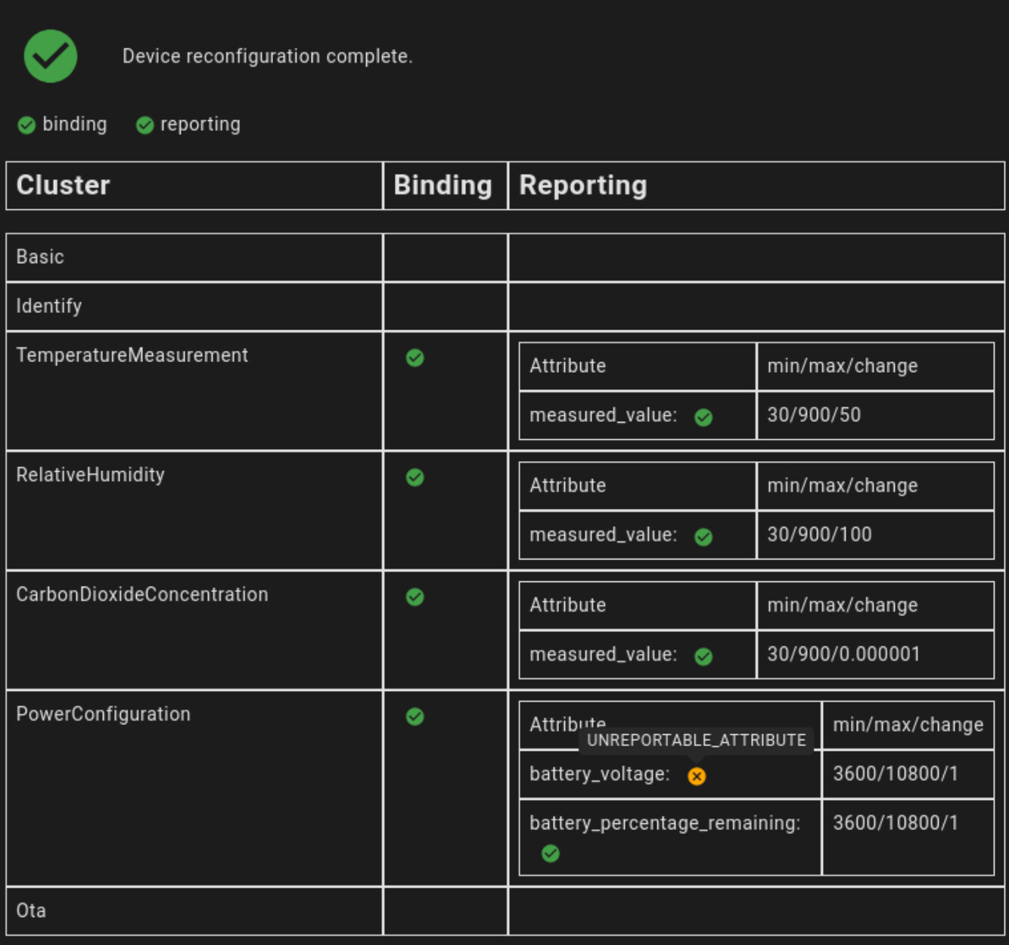Click the orange battery_voltage failure icon

tap(697, 776)
